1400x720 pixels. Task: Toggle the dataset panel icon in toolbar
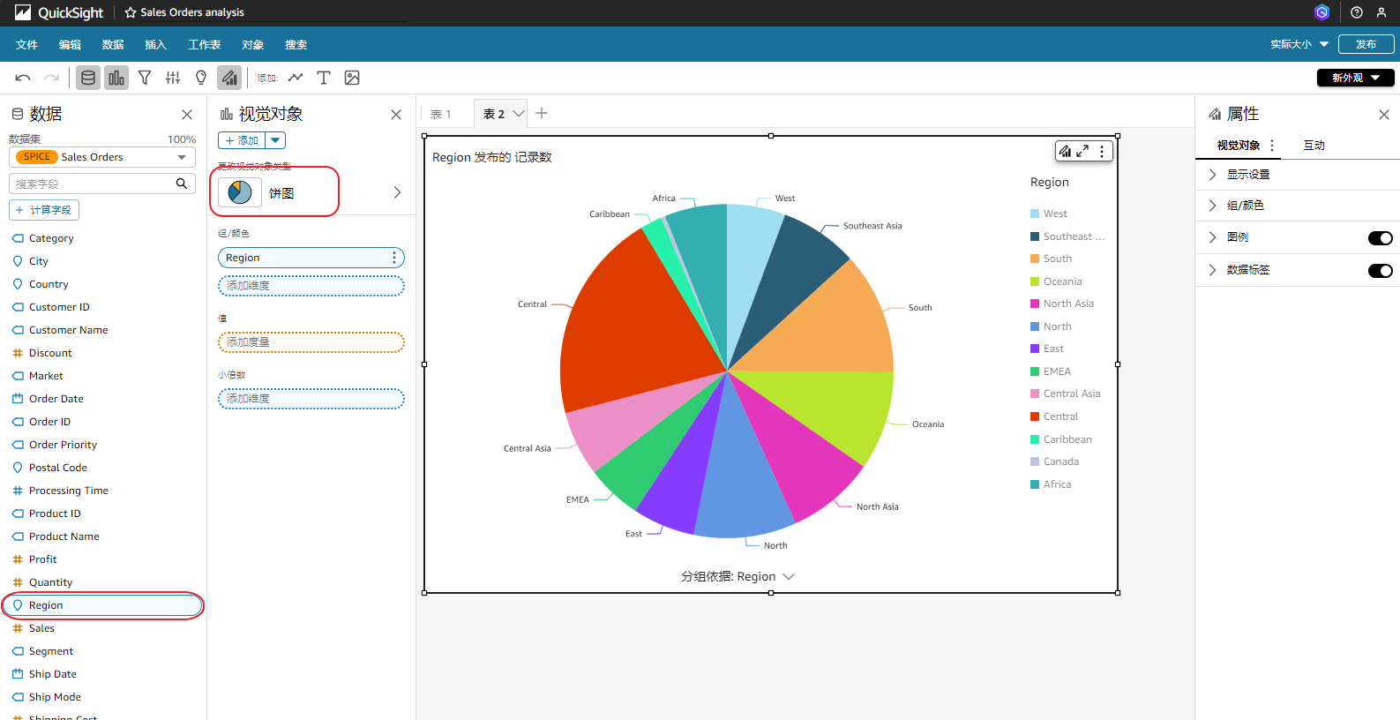88,78
